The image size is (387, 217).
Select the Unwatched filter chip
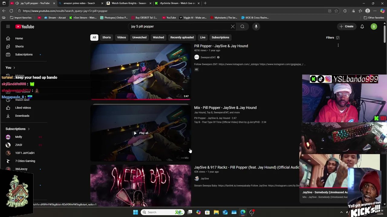139,37
